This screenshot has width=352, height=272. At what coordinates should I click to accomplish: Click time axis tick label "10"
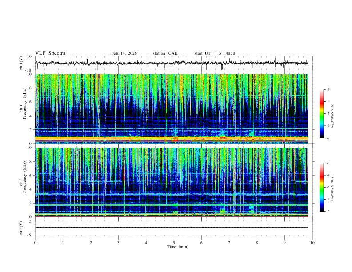pos(312,243)
